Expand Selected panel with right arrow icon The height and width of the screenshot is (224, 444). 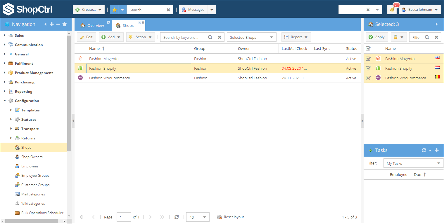tap(437, 24)
